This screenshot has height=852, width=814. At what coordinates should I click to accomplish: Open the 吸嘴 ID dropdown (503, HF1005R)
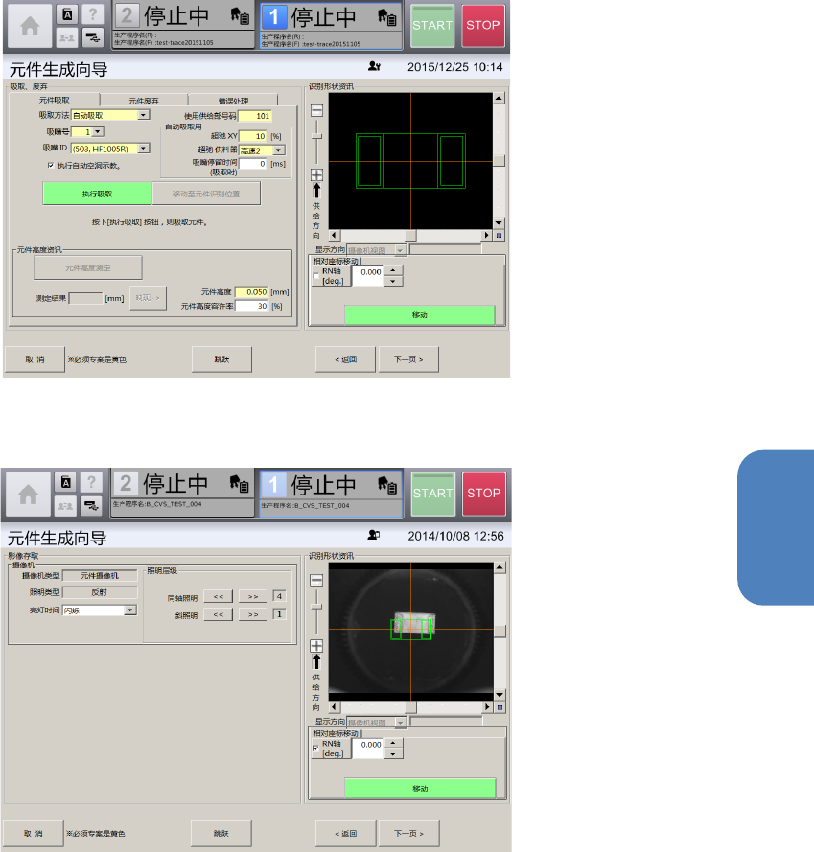coord(144,149)
